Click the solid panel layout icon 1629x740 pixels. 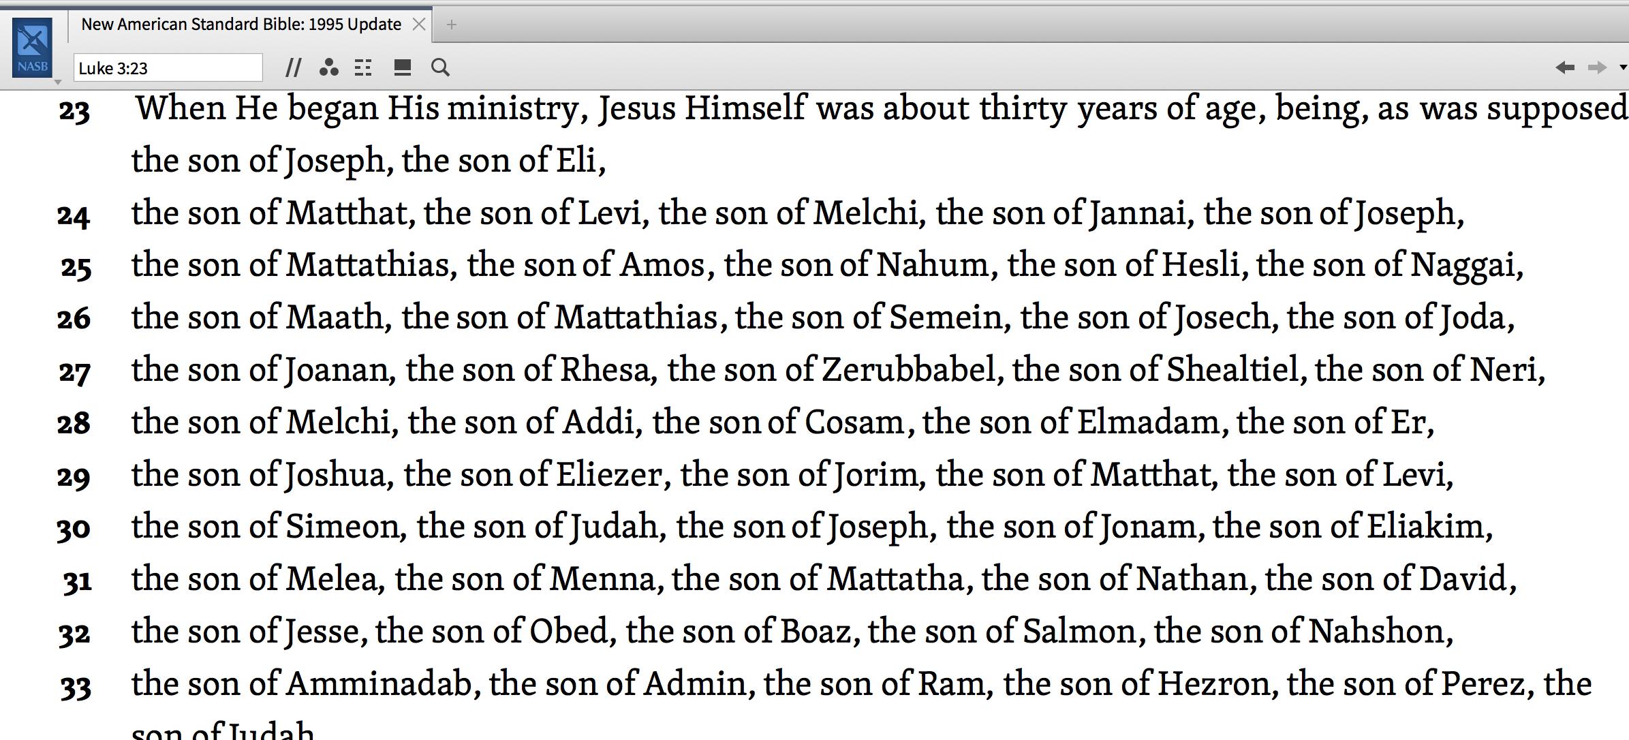click(403, 67)
